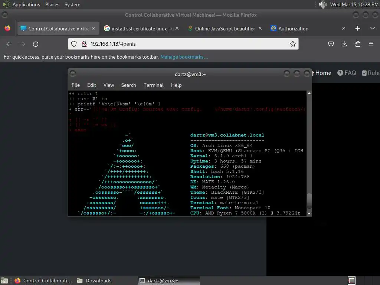Select the Control Collaborative Virtual Machines tab
The height and width of the screenshot is (285, 380).
click(58, 29)
